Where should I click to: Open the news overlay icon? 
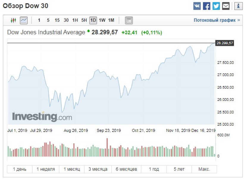[x=129, y=20]
